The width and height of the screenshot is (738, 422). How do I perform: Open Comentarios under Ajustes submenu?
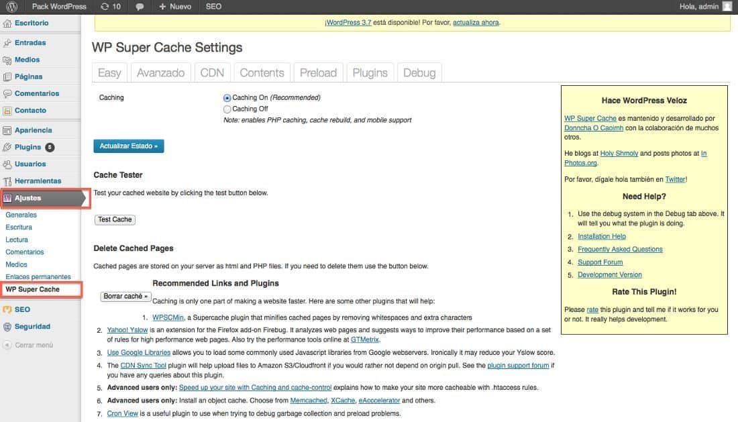[24, 252]
